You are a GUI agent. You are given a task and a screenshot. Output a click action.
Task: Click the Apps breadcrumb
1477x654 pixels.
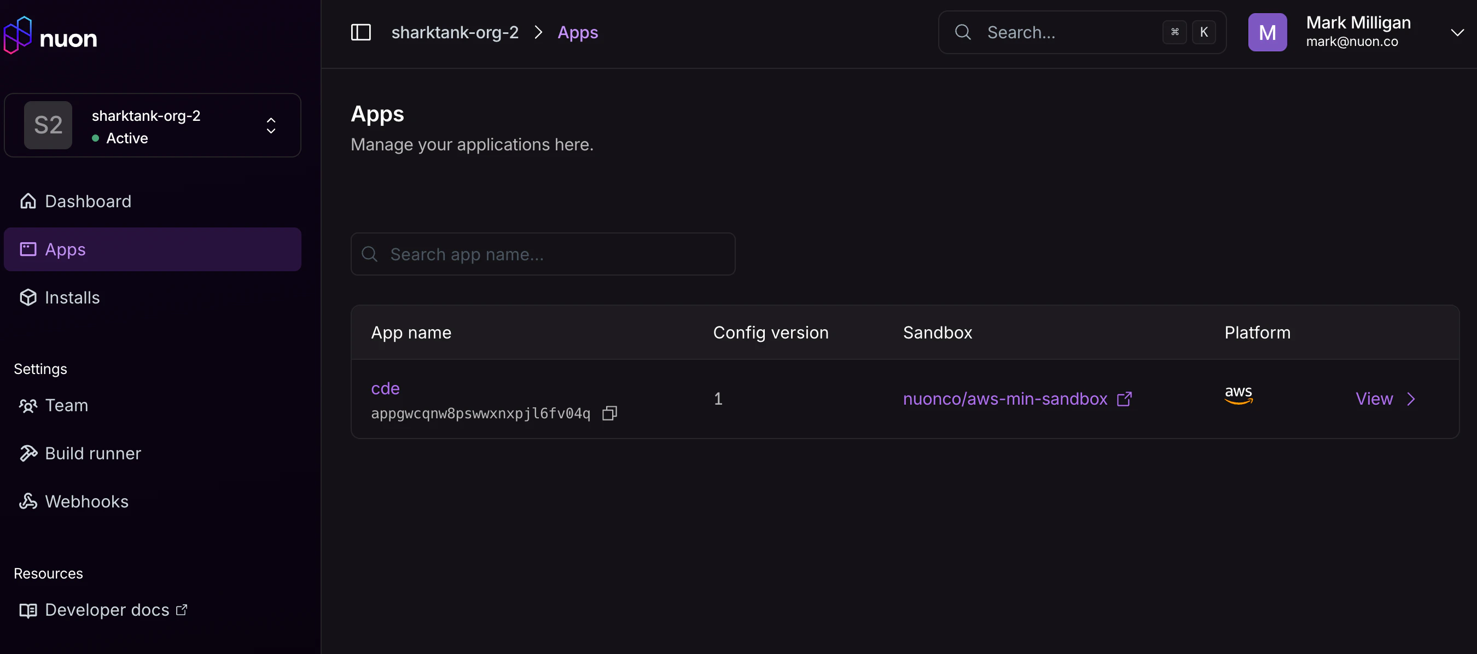(x=578, y=33)
